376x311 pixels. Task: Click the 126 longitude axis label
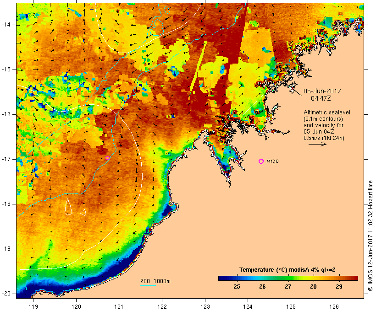click(334, 306)
